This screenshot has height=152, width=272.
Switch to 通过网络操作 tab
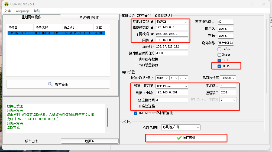[x=31, y=17]
